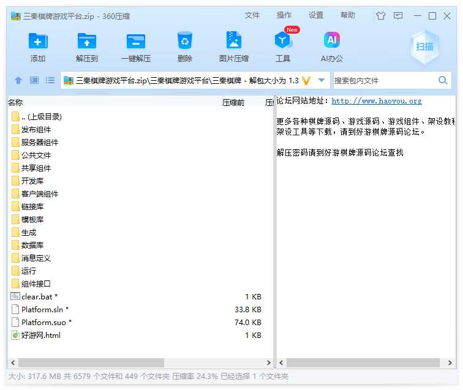463x390 pixels.
Task: Select the 好游网.html file icon
Action: 15,335
